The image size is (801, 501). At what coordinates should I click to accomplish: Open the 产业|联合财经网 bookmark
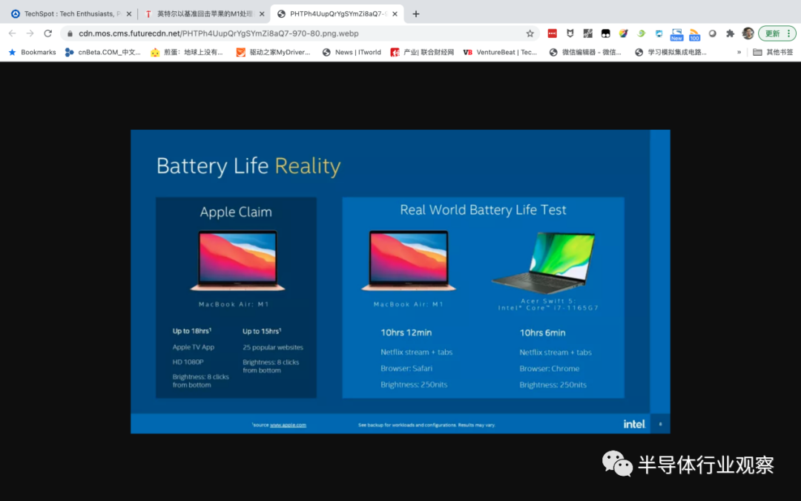point(422,52)
